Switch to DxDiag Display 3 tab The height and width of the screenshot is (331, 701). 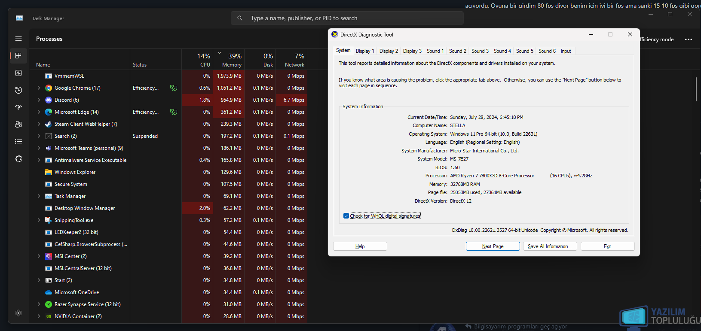tap(412, 51)
